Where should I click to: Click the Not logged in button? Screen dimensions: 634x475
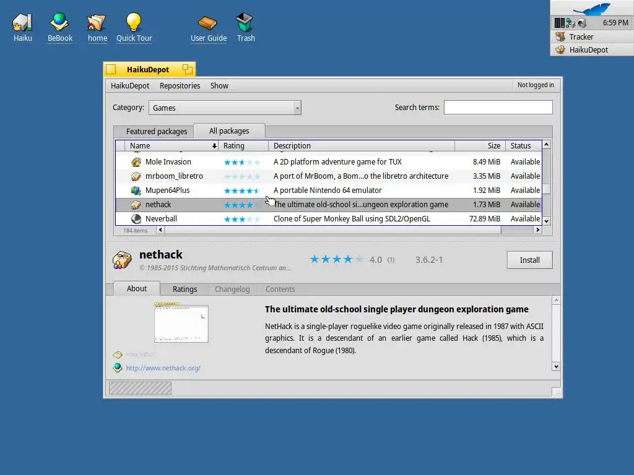pos(536,85)
